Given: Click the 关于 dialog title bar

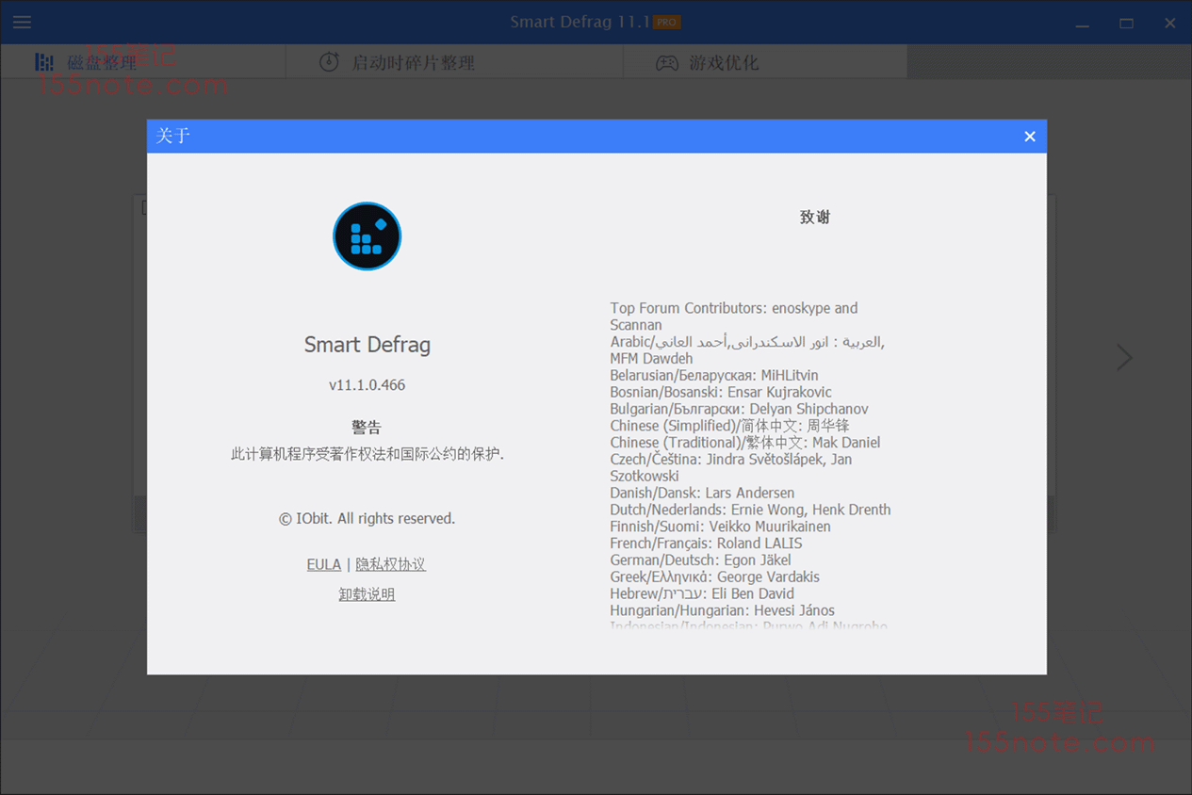Looking at the screenshot, I should tap(565, 137).
